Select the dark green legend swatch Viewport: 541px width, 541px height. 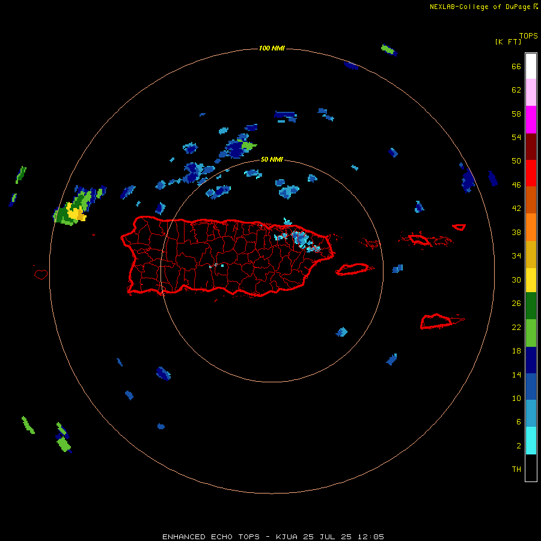(531, 306)
